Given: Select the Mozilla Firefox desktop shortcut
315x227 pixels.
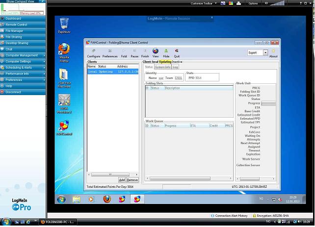Looking at the screenshot, I should [x=64, y=53].
